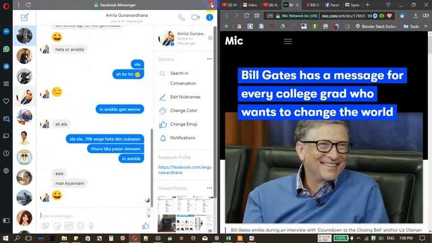Viewport: 432px width, 243px height.
Task: Open Blender Stack Exchange bookmark
Action: tap(376, 26)
